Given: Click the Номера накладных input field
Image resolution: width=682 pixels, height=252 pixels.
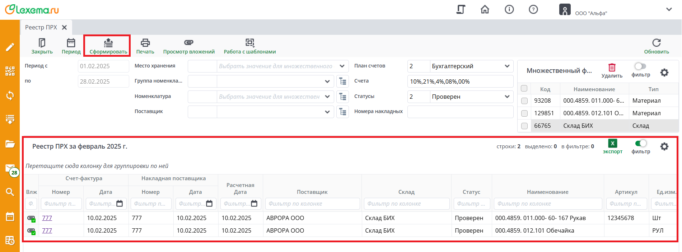Looking at the screenshot, I should point(460,112).
